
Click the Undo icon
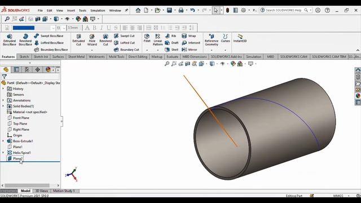pos(192,10)
